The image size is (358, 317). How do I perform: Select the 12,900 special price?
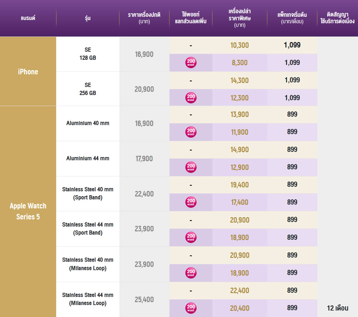pos(240,167)
